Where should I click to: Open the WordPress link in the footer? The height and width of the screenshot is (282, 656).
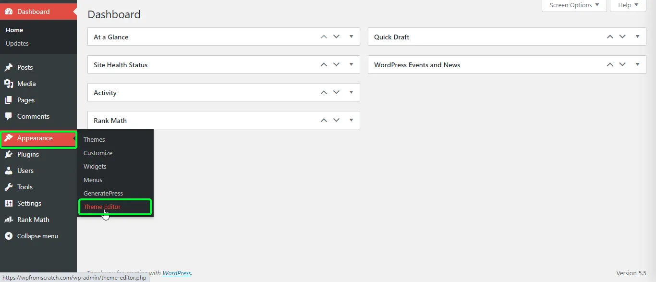click(x=177, y=272)
